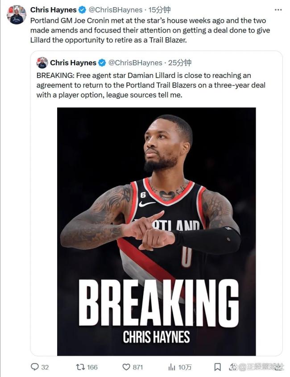Image resolution: width=290 pixels, height=377 pixels.
Task: Open quoted tweet author name Chris Haynes
Action: [73, 63]
